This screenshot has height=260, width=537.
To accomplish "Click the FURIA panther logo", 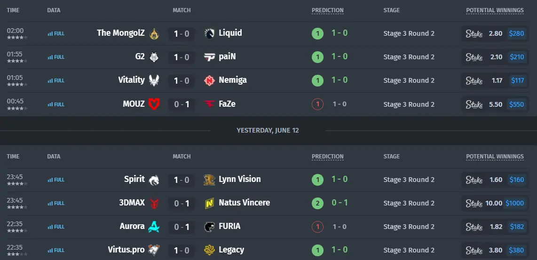I will pyautogui.click(x=209, y=227).
